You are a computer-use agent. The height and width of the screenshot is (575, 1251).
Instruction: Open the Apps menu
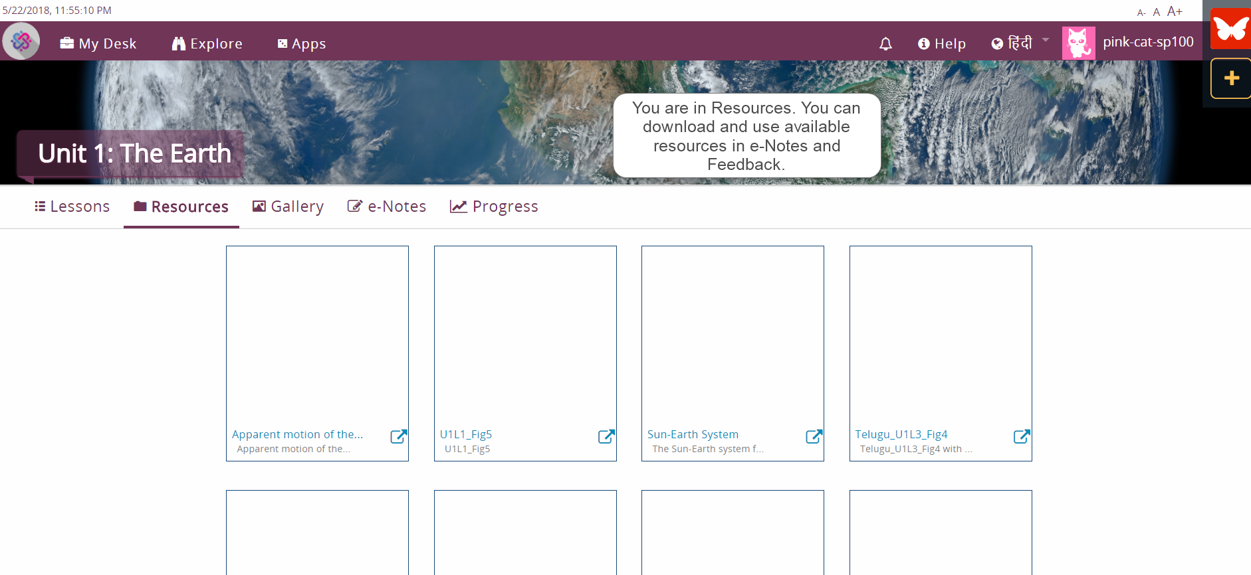tap(302, 44)
